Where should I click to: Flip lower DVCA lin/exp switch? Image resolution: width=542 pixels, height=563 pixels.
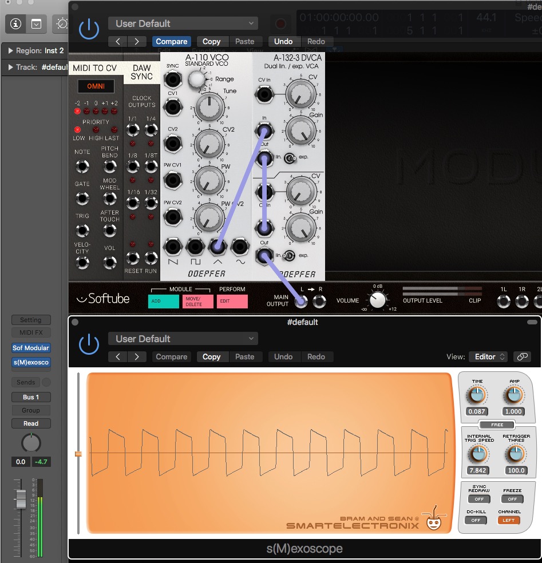pyautogui.click(x=289, y=256)
